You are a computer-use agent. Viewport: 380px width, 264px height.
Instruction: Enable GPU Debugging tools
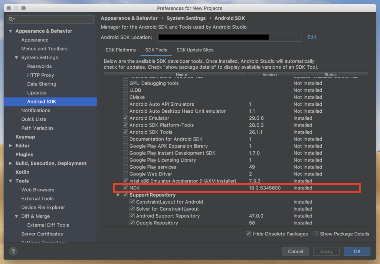click(x=125, y=83)
